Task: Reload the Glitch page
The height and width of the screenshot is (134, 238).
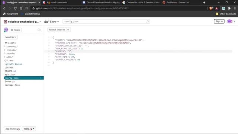Action: 15,8
